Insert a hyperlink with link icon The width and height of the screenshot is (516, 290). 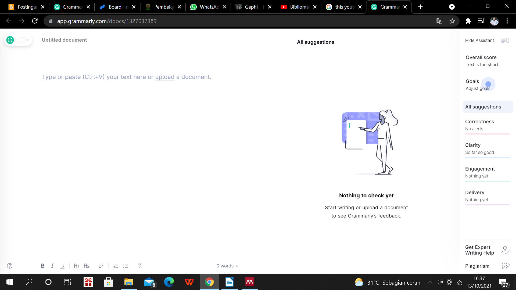tap(101, 266)
